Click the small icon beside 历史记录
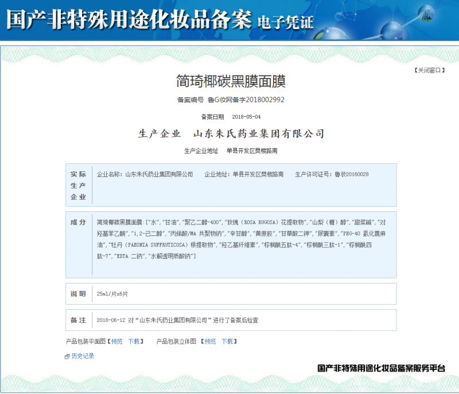 pos(67,357)
